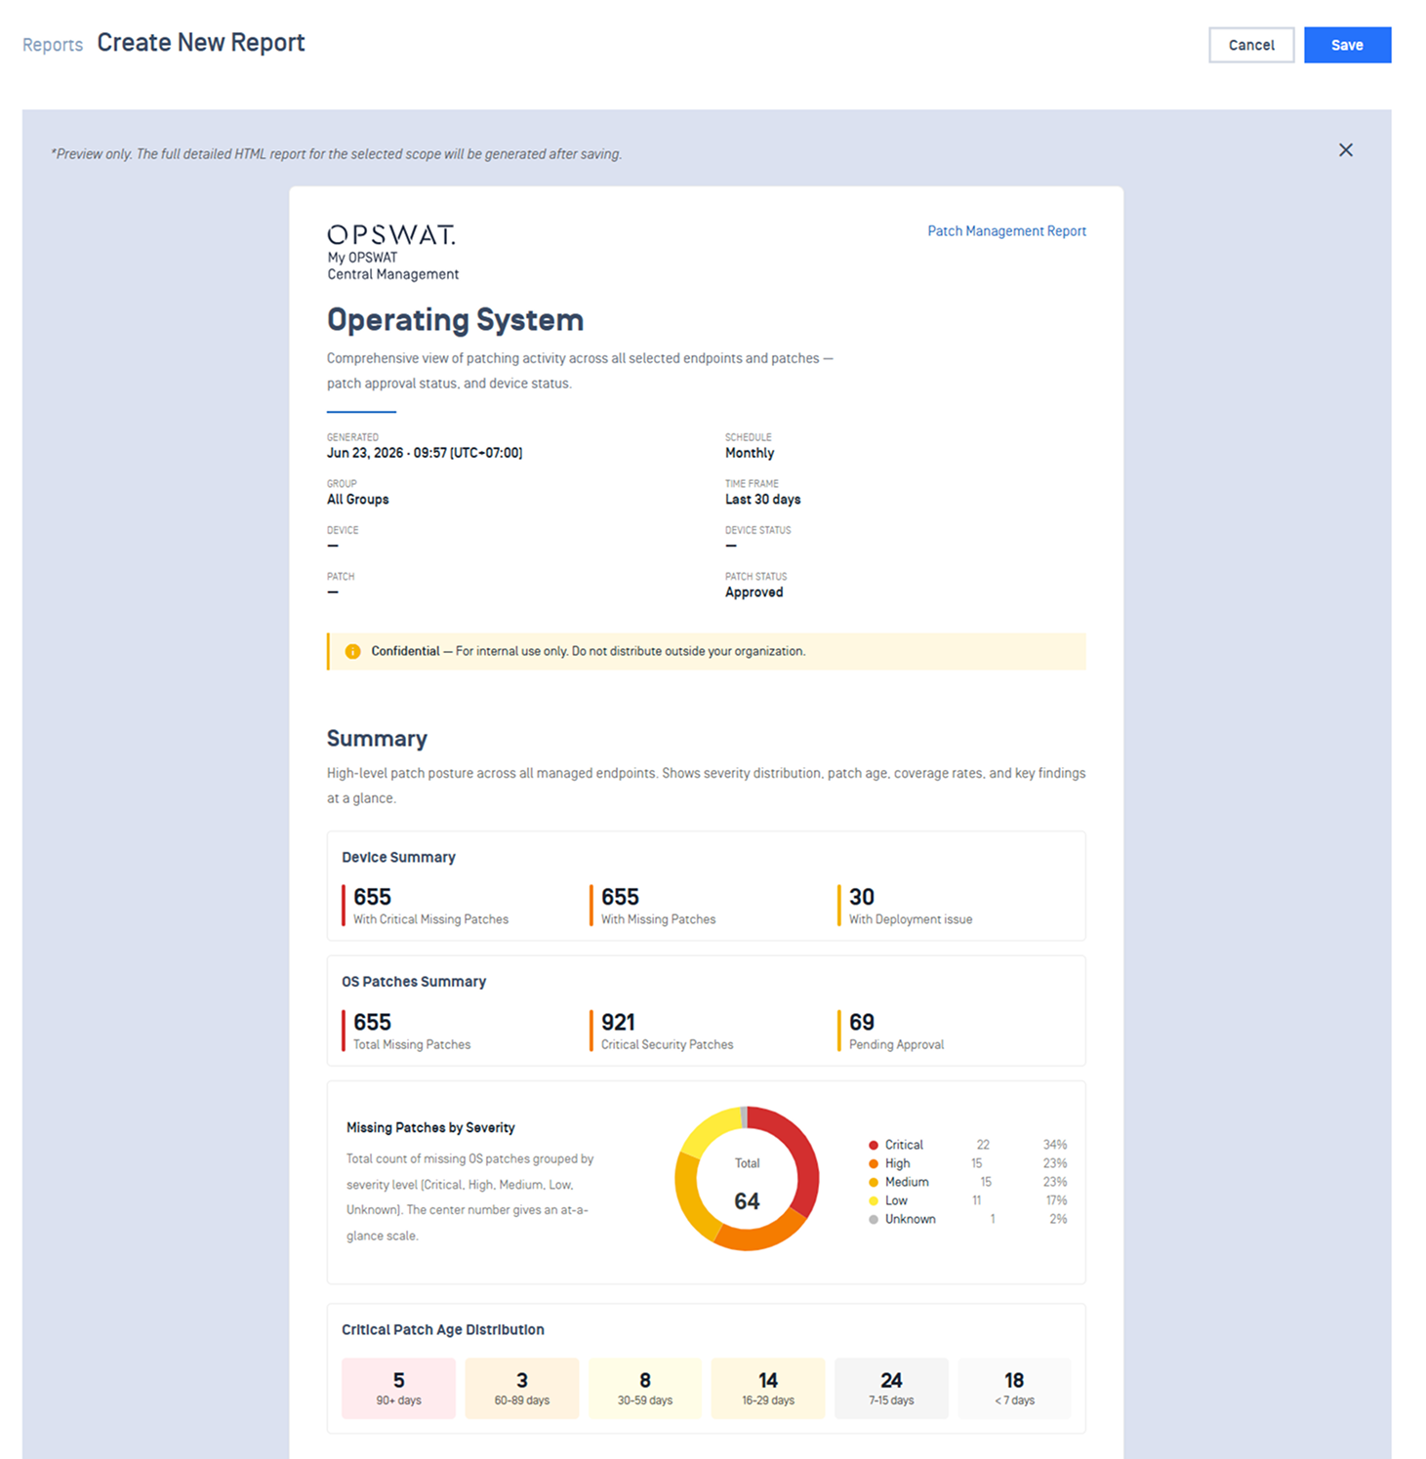The height and width of the screenshot is (1459, 1426).
Task: Click the Low yellow legend dot
Action: pos(874,1200)
